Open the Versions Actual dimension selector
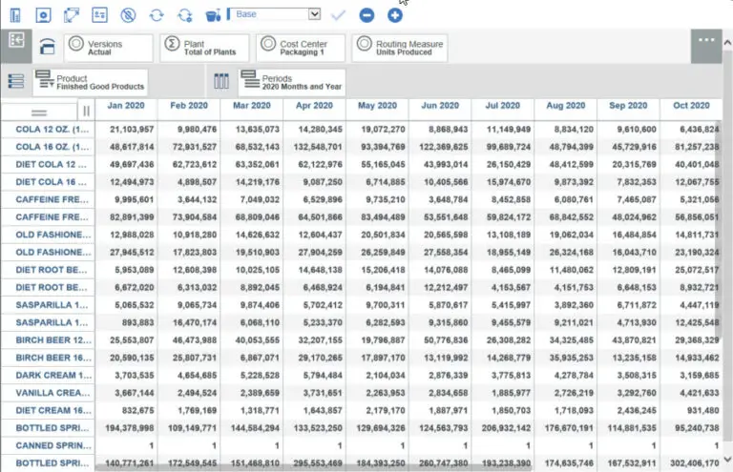The height and width of the screenshot is (472, 733). pyautogui.click(x=109, y=48)
